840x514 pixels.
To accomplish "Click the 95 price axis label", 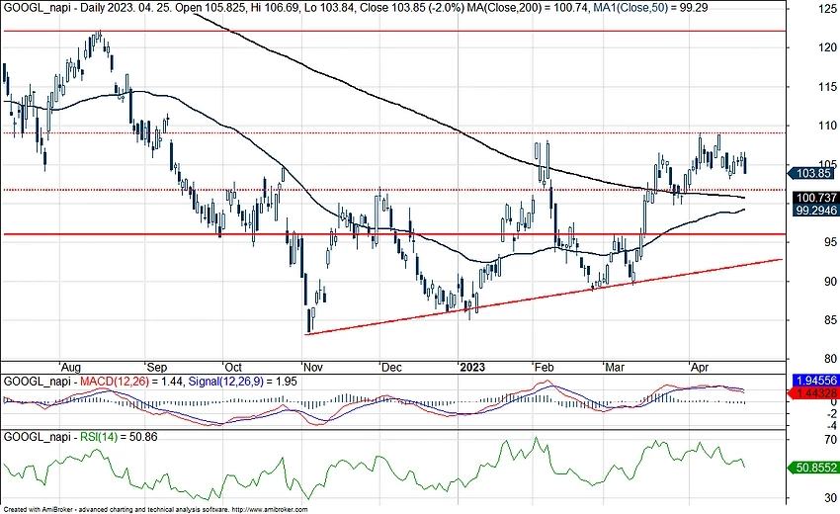I will pyautogui.click(x=830, y=242).
